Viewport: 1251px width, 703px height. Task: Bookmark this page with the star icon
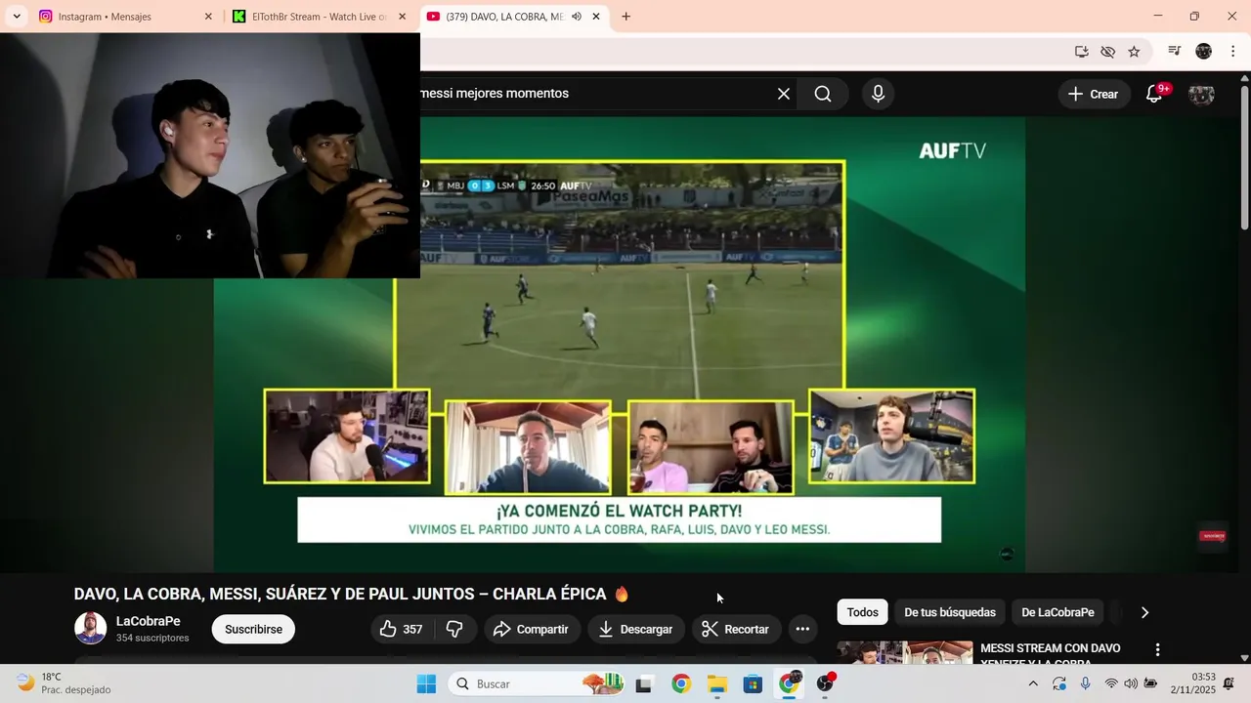pos(1134,52)
